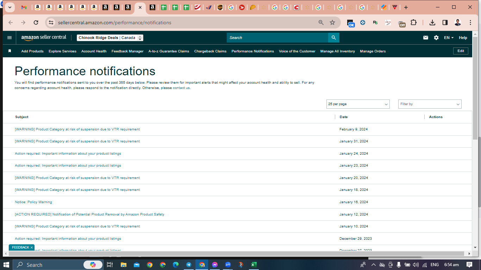Click the horizontal scrollbar track
This screenshot has height=270, width=481.
(236, 253)
